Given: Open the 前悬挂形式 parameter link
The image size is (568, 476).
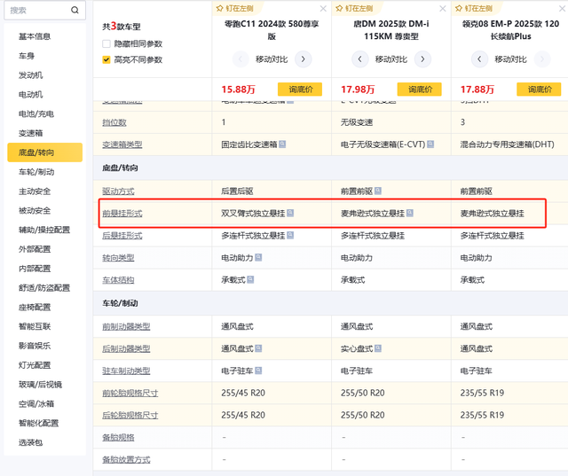Looking at the screenshot, I should (x=122, y=214).
